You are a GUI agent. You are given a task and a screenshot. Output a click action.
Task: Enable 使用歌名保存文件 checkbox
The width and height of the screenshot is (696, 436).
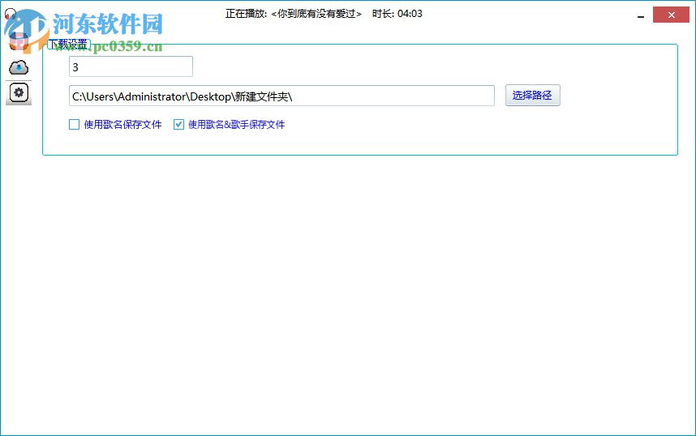74,125
